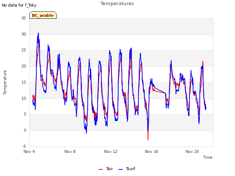Click the 15 y-axis tick label
Screen dimensions: 235x176
[x=23, y=82]
